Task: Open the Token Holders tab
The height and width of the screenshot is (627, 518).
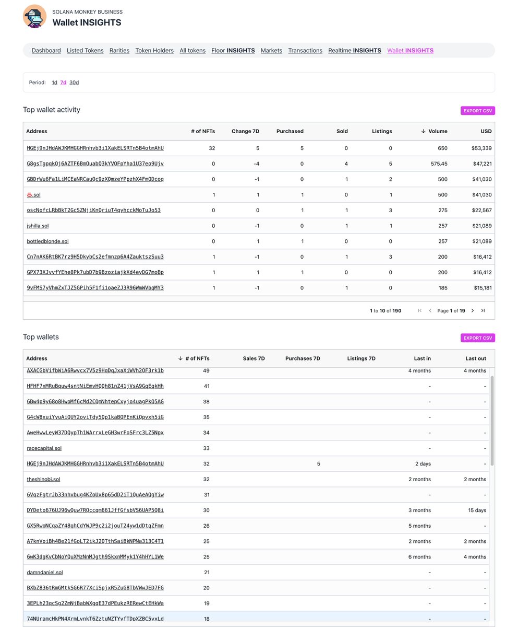Action: coord(154,51)
